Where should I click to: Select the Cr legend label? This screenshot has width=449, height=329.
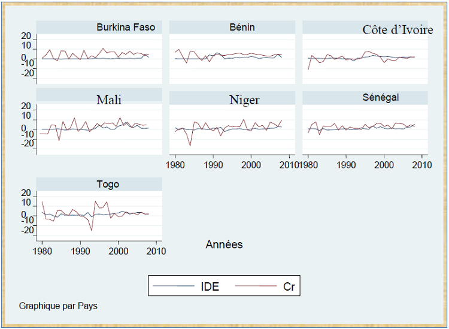(x=289, y=286)
